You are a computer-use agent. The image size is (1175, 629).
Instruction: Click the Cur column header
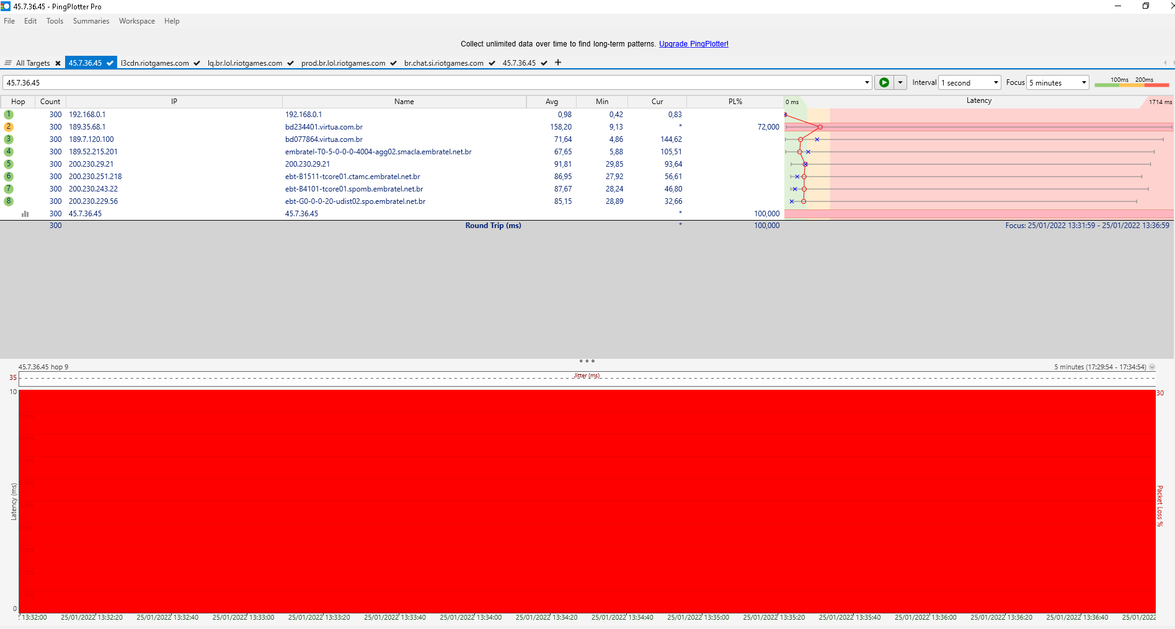657,102
